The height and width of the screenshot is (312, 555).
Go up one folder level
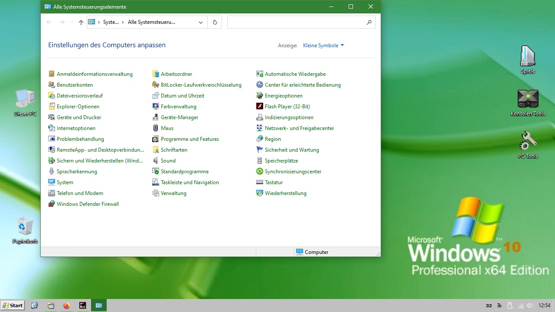click(x=81, y=23)
